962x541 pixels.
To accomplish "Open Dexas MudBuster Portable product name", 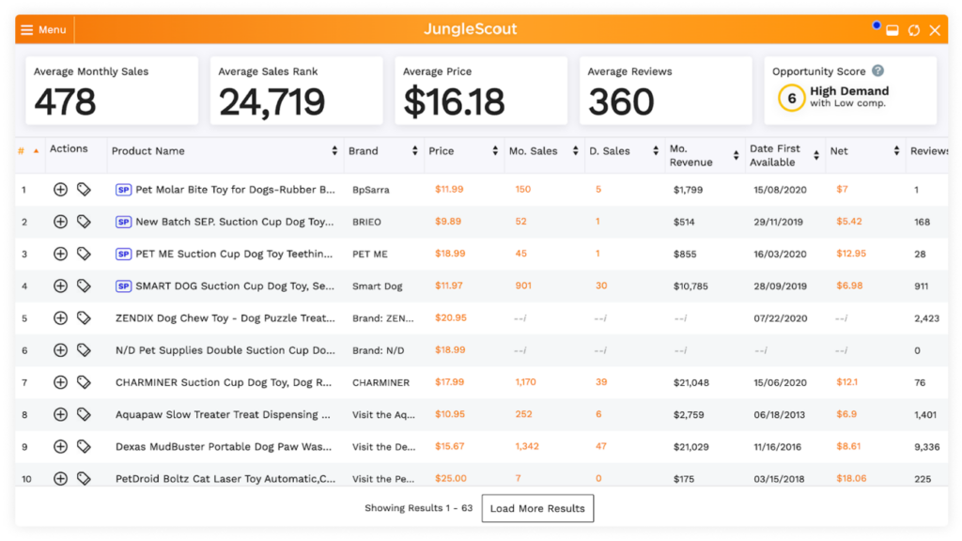I will click(x=224, y=446).
